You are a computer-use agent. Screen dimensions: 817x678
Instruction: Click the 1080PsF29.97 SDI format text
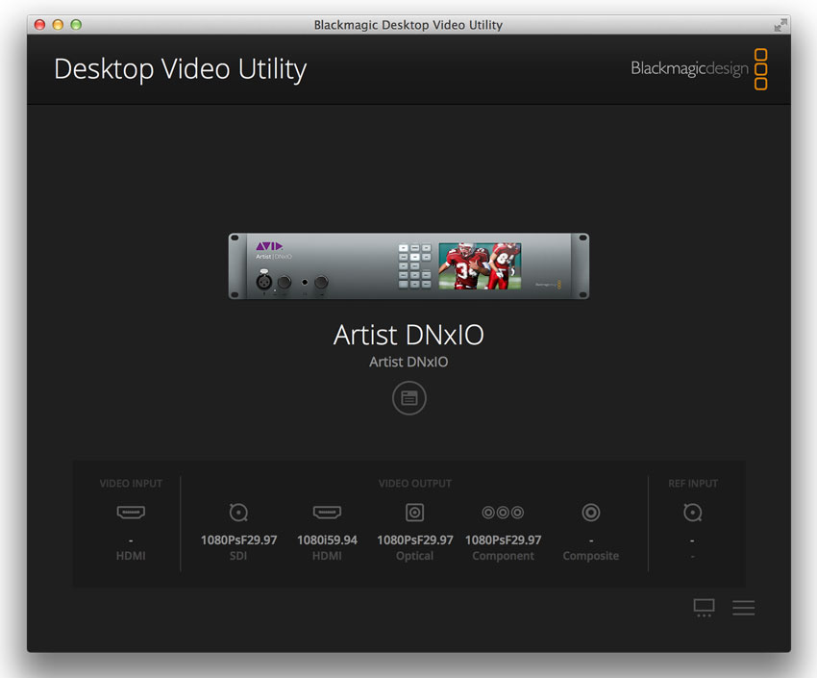(238, 540)
